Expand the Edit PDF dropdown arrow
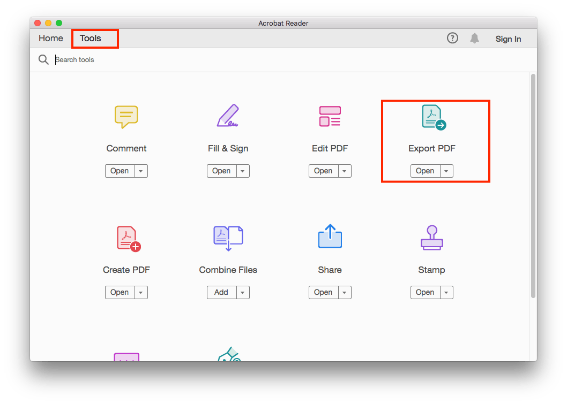567x404 pixels. pyautogui.click(x=345, y=171)
